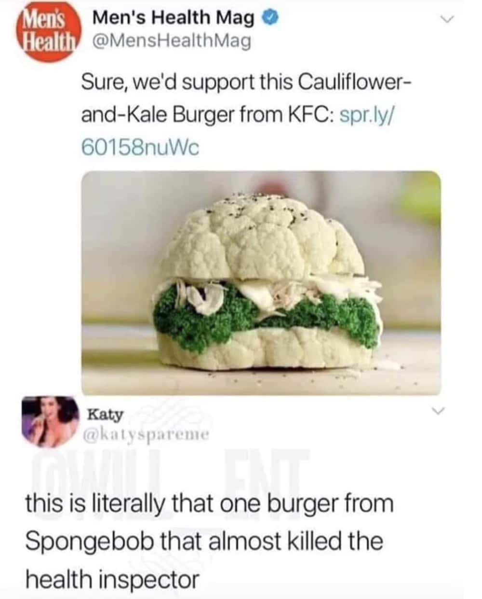Click the Katy display name

(105, 415)
